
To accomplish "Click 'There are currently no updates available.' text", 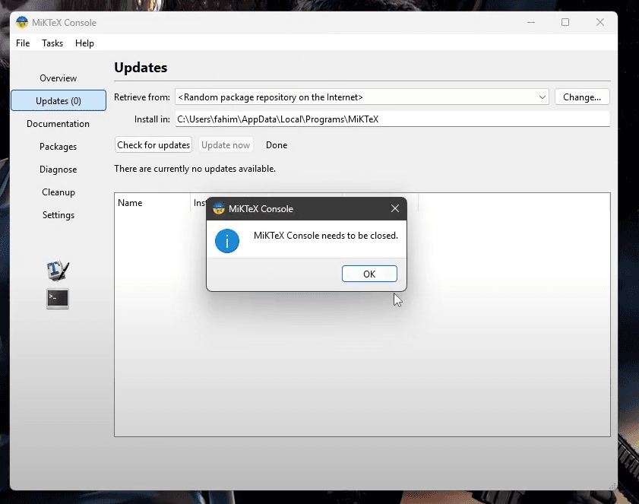I will point(195,169).
